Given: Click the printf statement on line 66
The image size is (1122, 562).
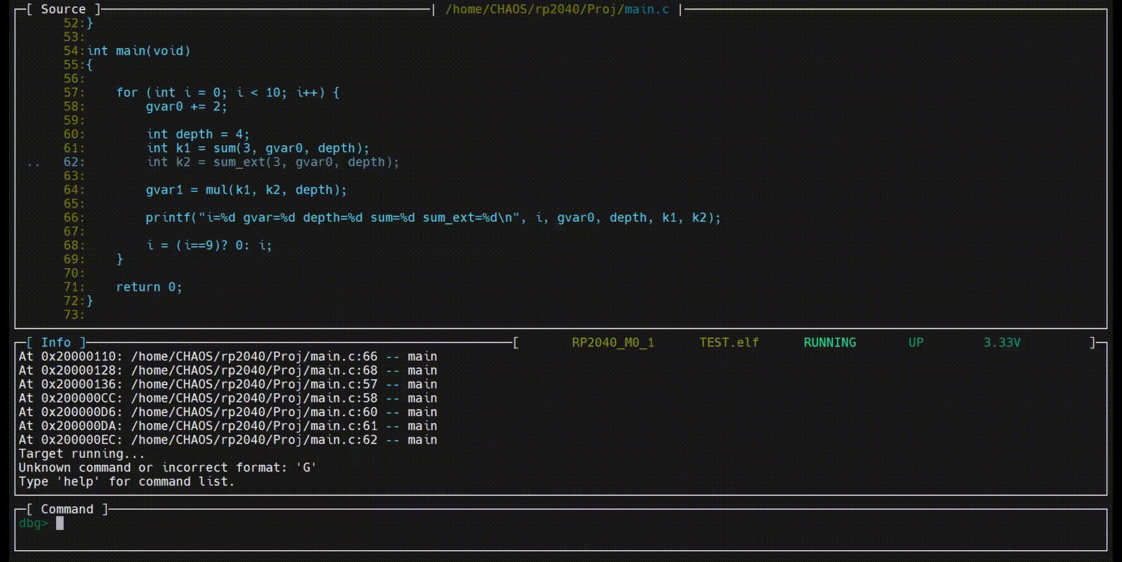Looking at the screenshot, I should (433, 218).
